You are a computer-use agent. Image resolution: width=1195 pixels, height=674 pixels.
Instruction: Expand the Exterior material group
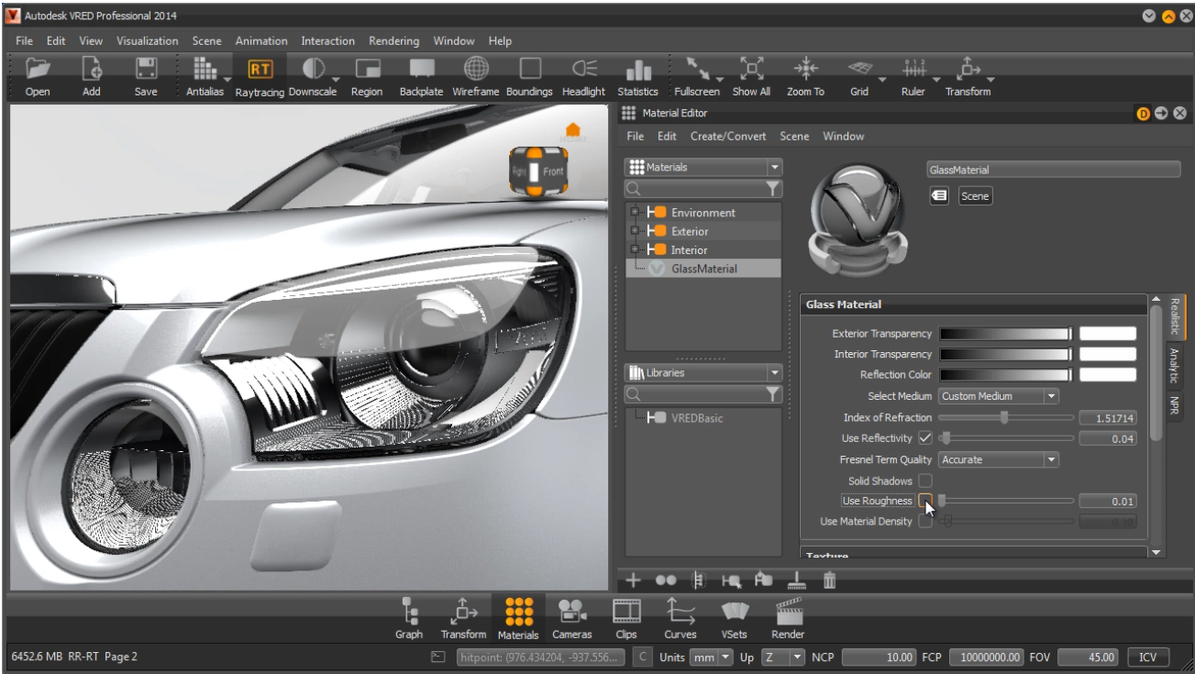click(x=633, y=231)
